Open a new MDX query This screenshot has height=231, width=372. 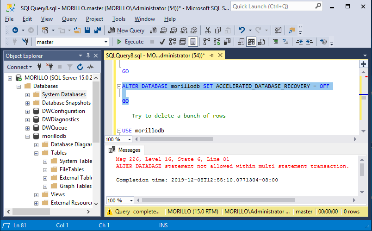click(163, 30)
